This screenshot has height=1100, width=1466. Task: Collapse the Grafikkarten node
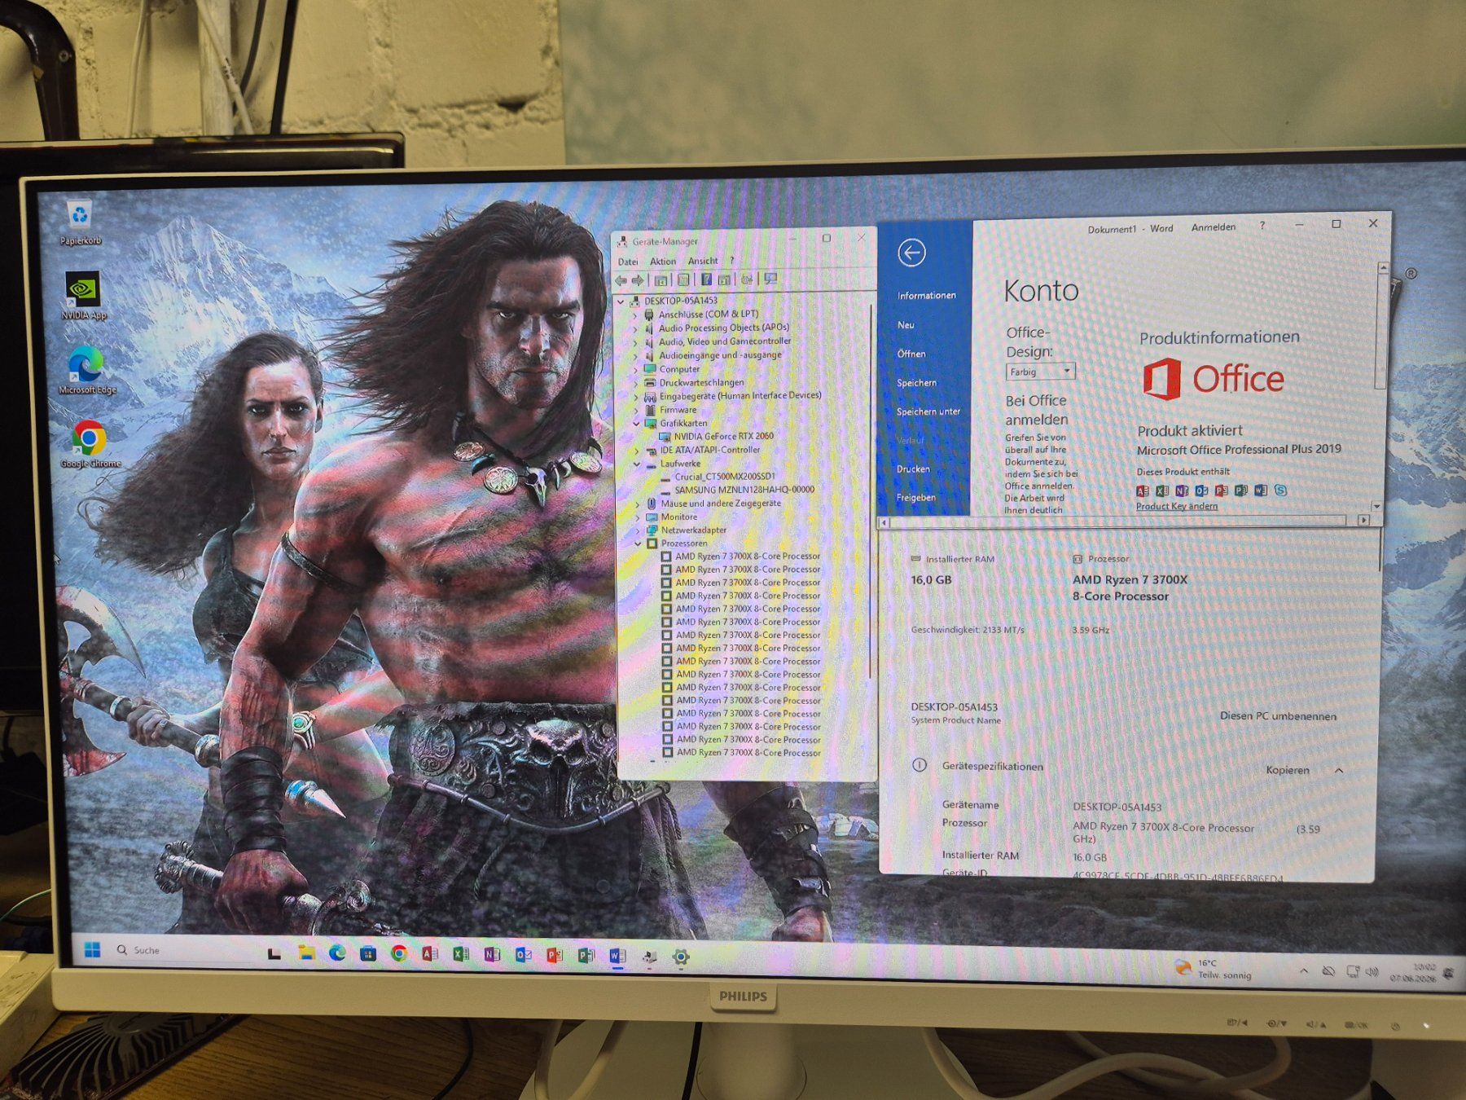[637, 424]
